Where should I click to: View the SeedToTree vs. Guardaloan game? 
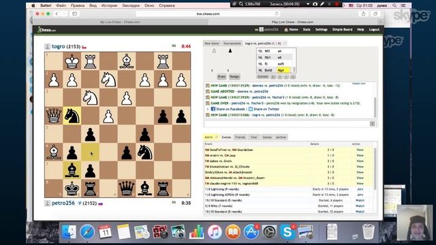[360, 150]
